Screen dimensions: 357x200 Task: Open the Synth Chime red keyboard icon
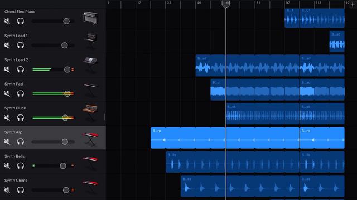(x=90, y=187)
